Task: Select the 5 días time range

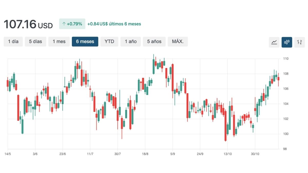Action: [x=35, y=42]
